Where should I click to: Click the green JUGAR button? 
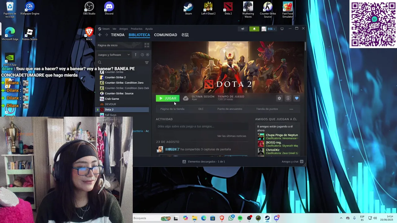coord(167,98)
